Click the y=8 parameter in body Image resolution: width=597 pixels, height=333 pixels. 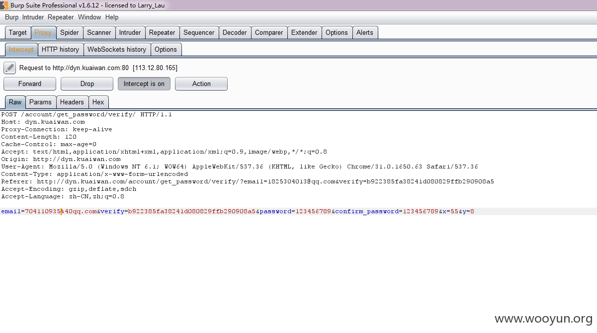point(468,211)
